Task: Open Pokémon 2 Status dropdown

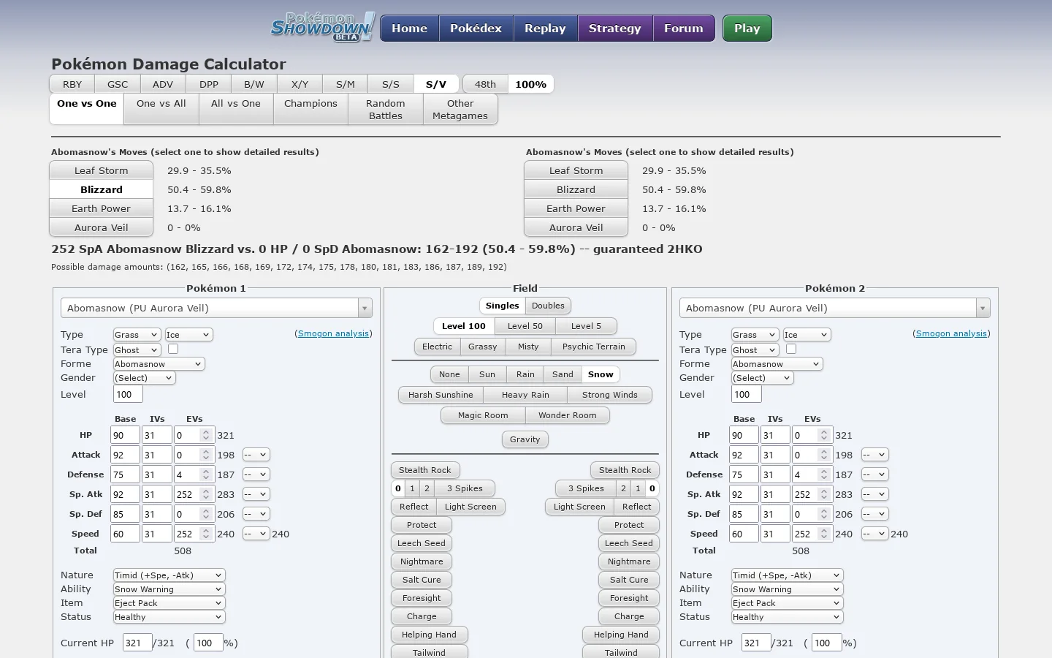Action: (x=788, y=617)
